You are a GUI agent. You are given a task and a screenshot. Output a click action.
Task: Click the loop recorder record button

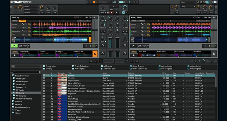point(111,13)
